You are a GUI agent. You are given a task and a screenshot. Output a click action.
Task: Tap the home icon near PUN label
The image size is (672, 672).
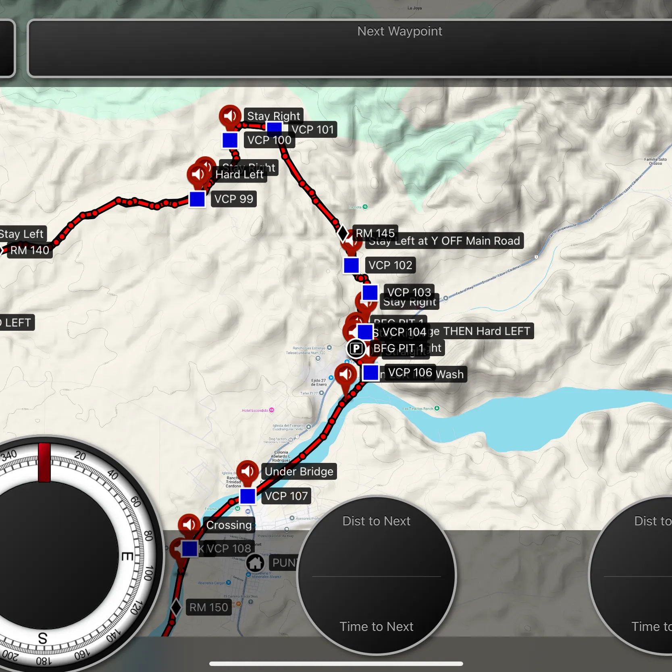point(255,562)
